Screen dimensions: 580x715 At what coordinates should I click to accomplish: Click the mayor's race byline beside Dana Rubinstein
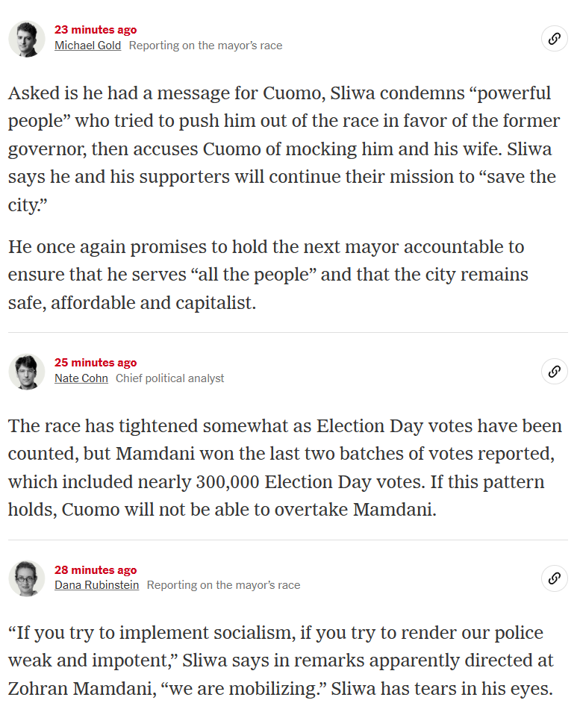[x=223, y=585]
